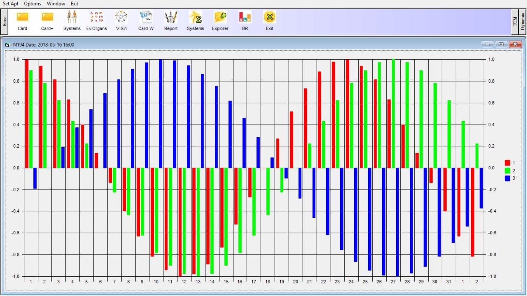Screen dimensions: 527x296
Task: Close the N194 chart window
Action: pyautogui.click(x=515, y=44)
